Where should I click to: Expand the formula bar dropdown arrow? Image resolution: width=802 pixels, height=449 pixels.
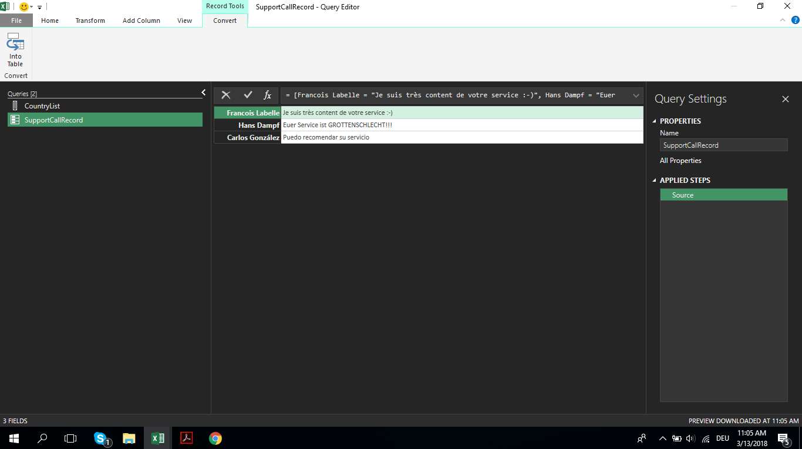(x=636, y=94)
